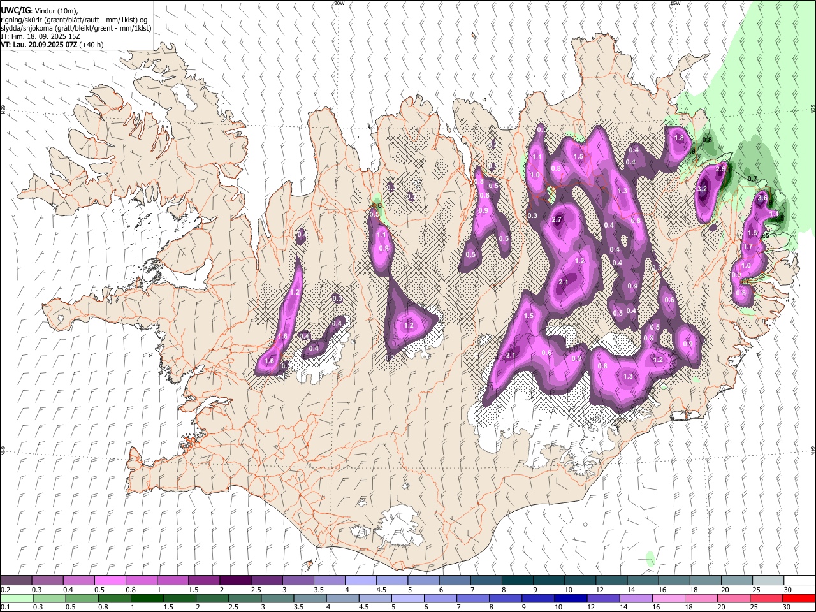Click the 'UWC/IG: Vindur (10m)' title line
This screenshot has width=816, height=612.
pyautogui.click(x=39, y=11)
